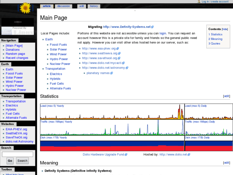
Task: Click the Search button
Action: (x=22, y=161)
